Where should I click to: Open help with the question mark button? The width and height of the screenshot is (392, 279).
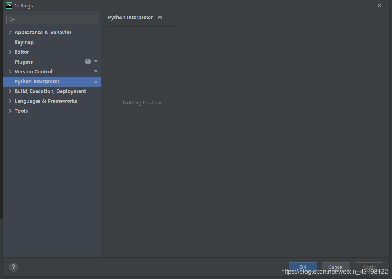coord(13,267)
